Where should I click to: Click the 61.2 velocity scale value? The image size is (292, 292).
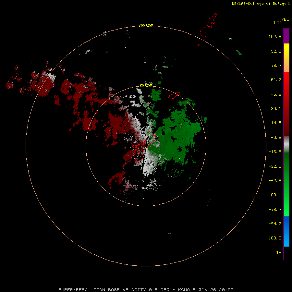pyautogui.click(x=276, y=80)
